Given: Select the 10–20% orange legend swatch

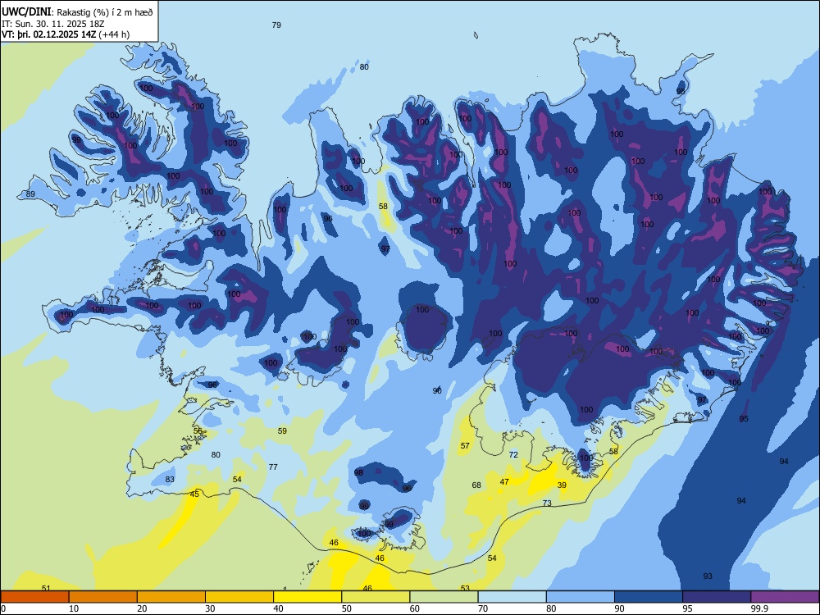Looking at the screenshot, I should 103,597.
